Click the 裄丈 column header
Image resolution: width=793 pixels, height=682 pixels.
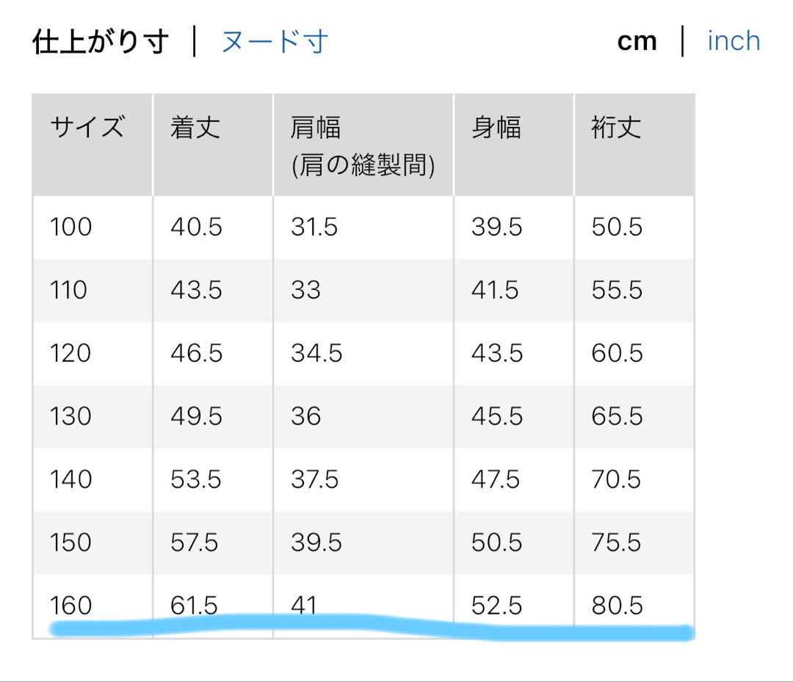coord(616,128)
